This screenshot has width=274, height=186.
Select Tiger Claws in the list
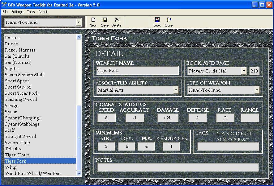click(40, 155)
